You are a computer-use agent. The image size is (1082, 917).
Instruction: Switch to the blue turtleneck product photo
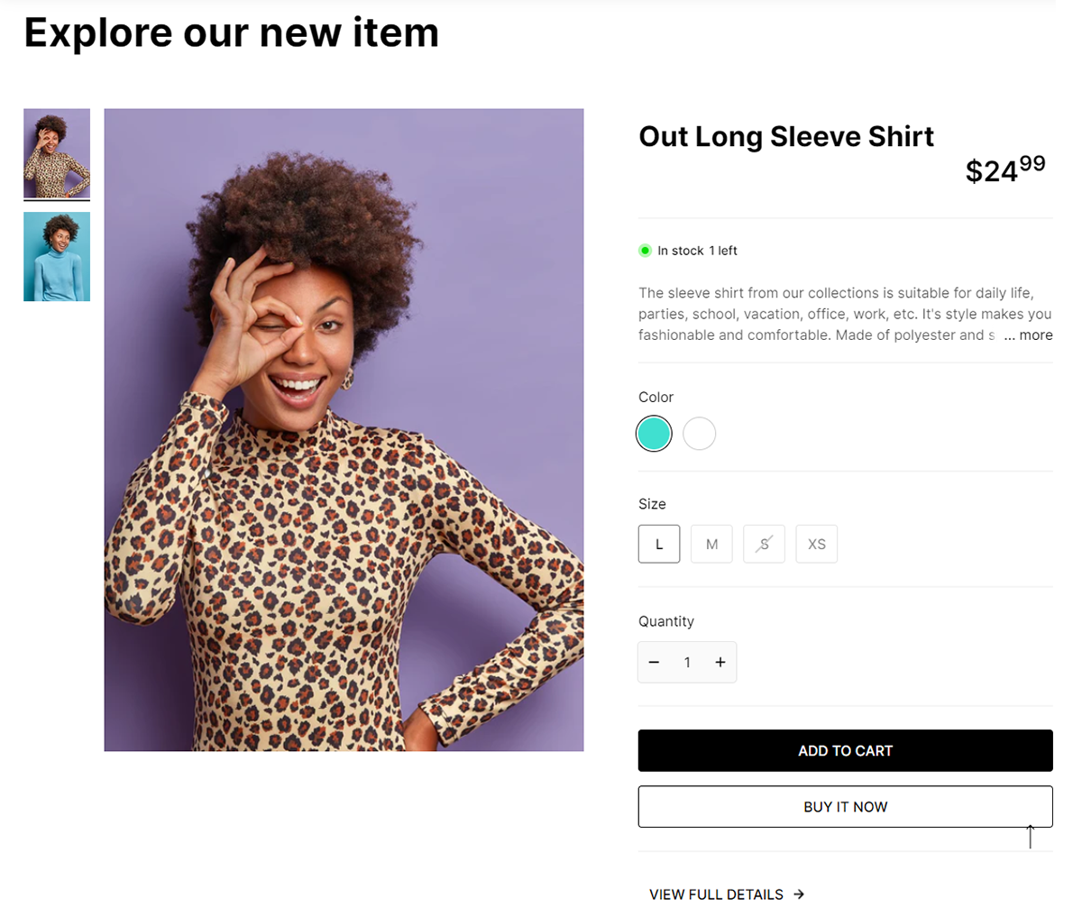[56, 256]
